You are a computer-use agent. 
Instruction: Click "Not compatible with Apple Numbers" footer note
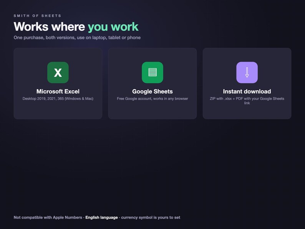pos(48,217)
